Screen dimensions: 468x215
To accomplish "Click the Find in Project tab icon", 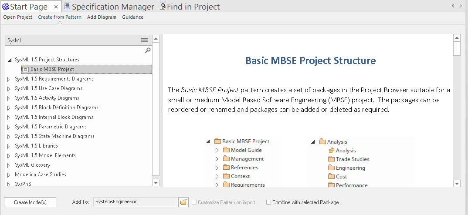I will click(163, 7).
